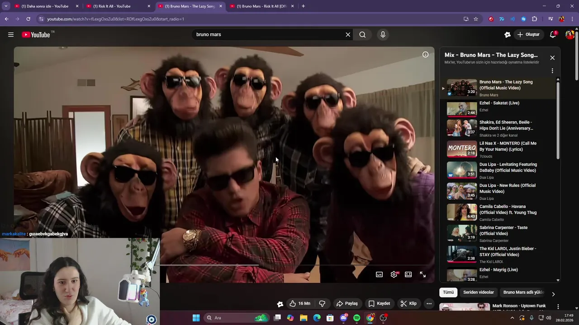This screenshot has width=579, height=325.
Task: Dislike the video
Action: 322,304
